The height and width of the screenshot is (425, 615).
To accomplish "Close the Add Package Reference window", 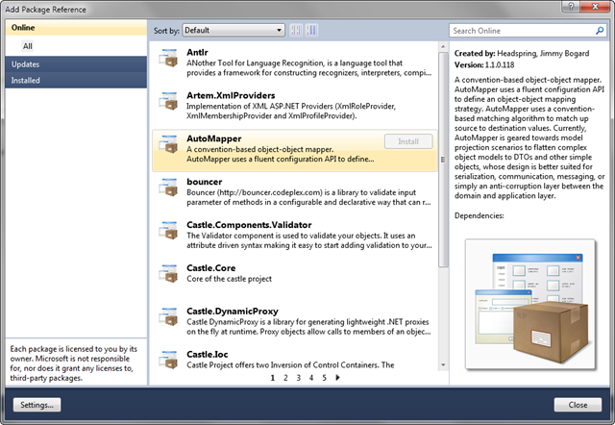I will 595,7.
